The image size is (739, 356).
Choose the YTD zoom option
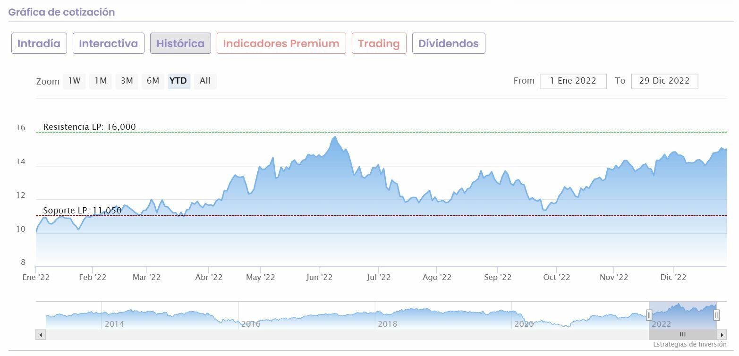click(178, 81)
